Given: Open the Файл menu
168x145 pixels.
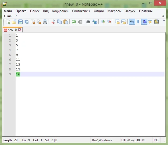Looking at the screenshot, I should (x=8, y=11).
